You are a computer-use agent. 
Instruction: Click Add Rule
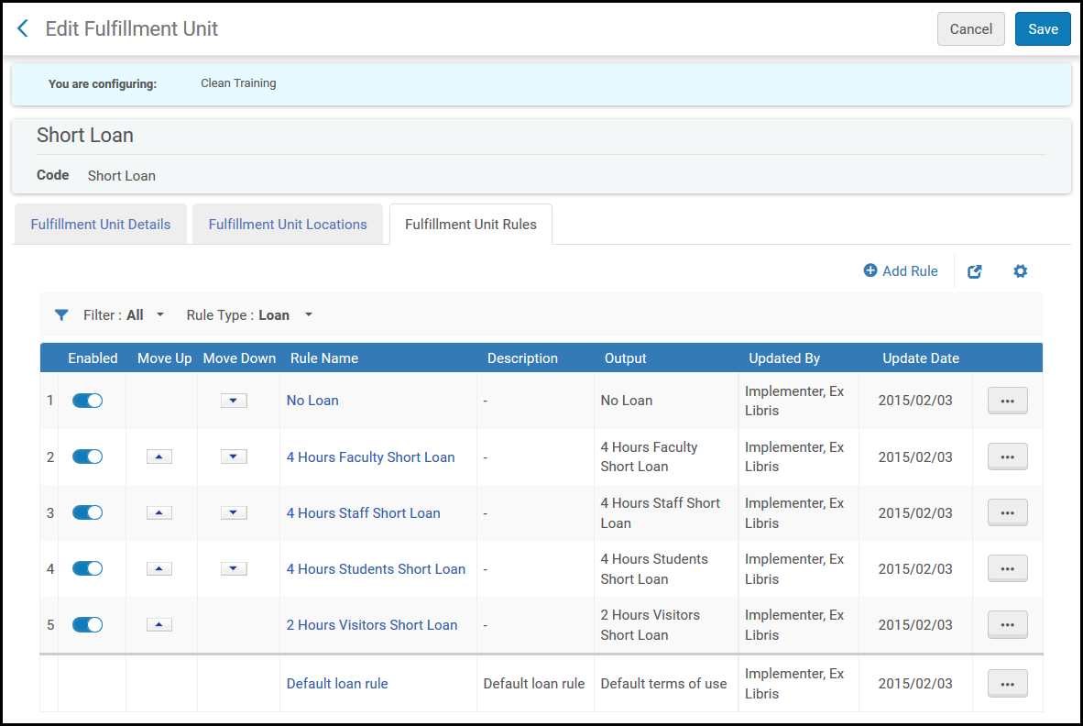[x=901, y=270]
